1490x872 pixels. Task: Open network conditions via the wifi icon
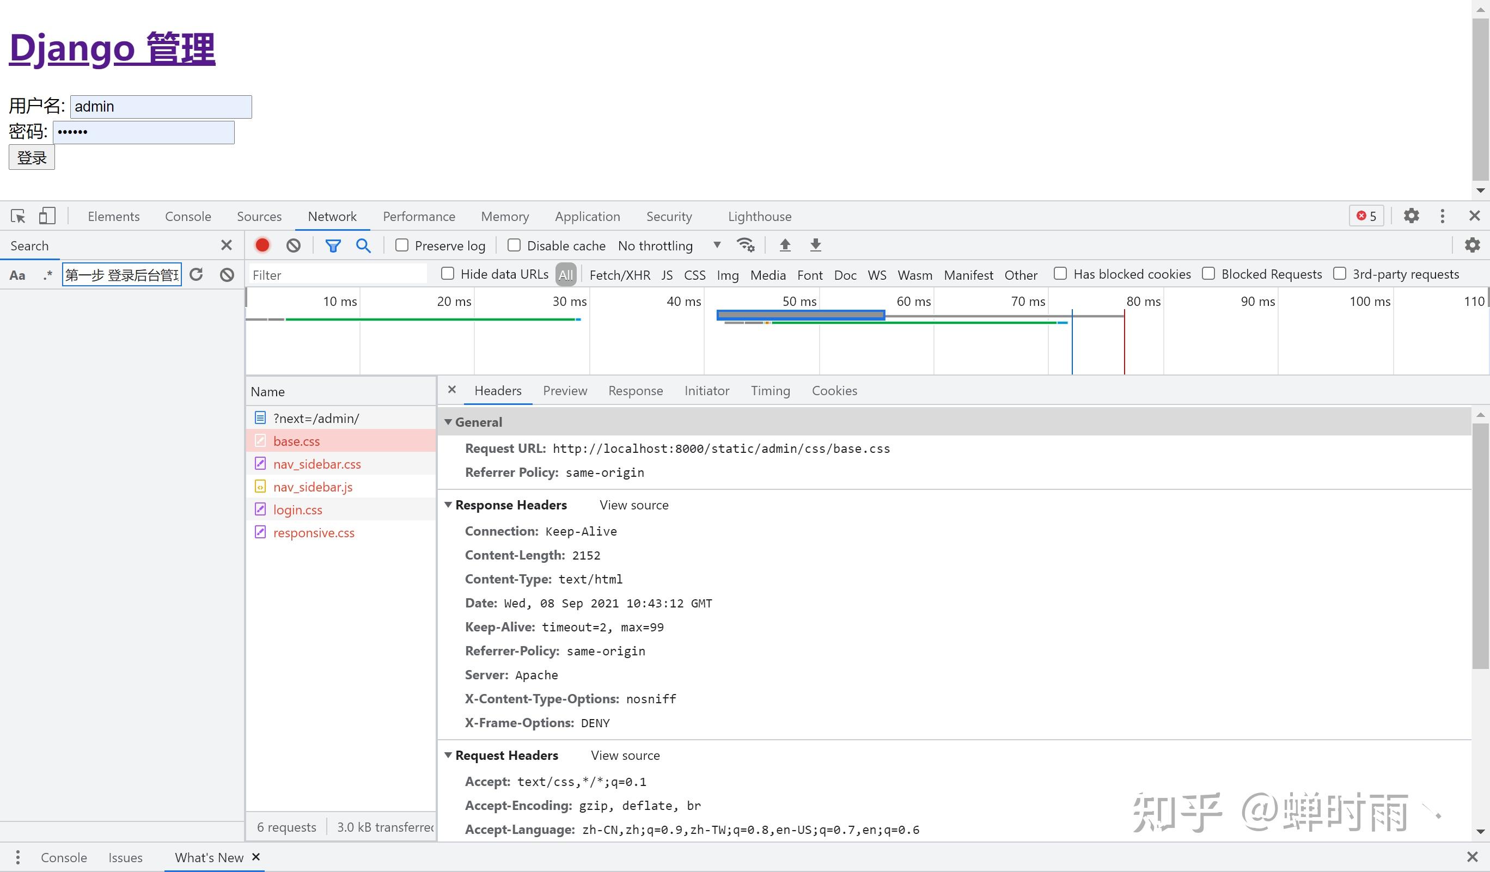coord(746,244)
